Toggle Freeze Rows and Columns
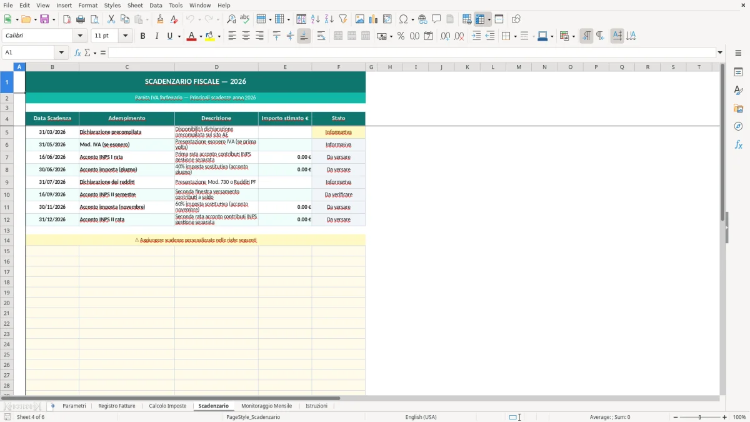Screen dimensions: 750x422 tap(480, 19)
